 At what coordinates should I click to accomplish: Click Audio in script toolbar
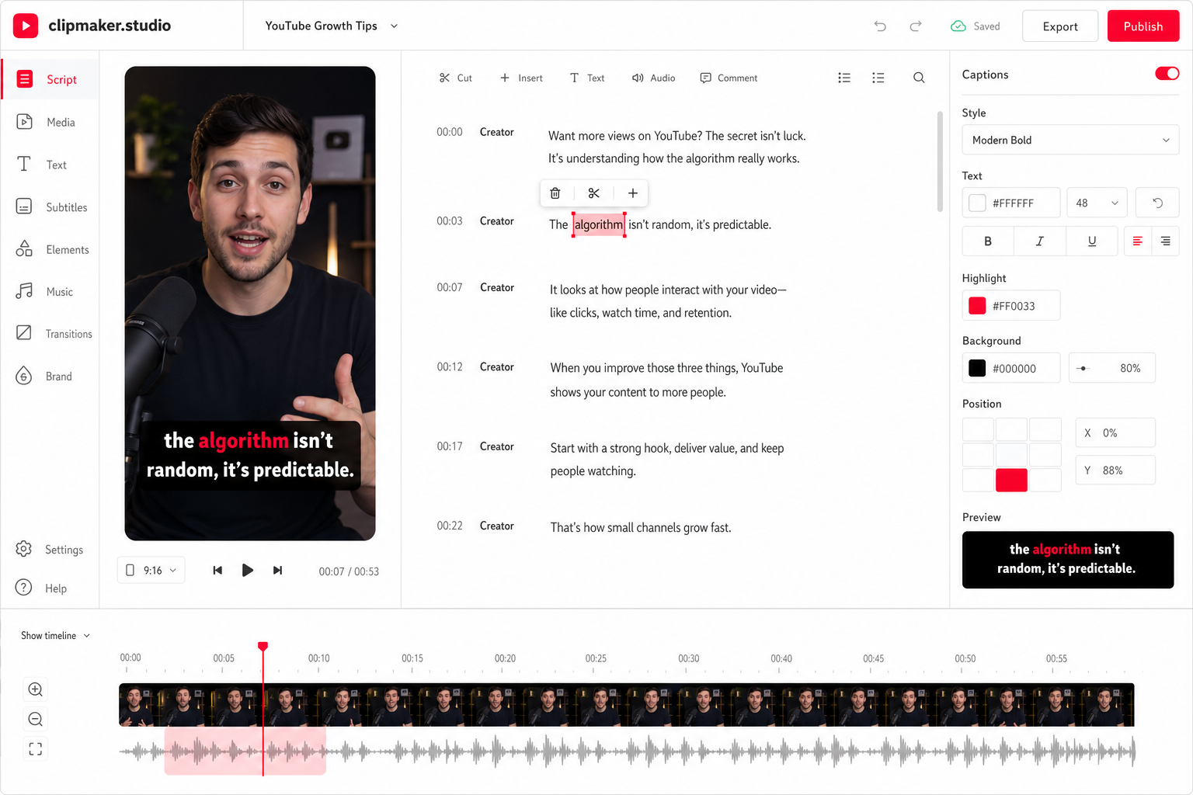click(653, 78)
